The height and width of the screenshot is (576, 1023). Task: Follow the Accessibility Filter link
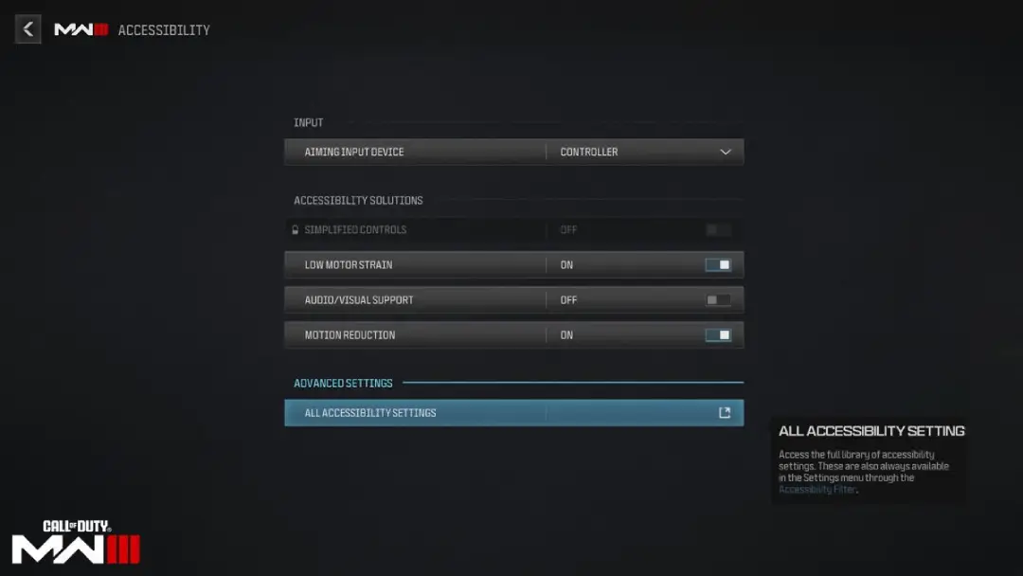click(817, 489)
